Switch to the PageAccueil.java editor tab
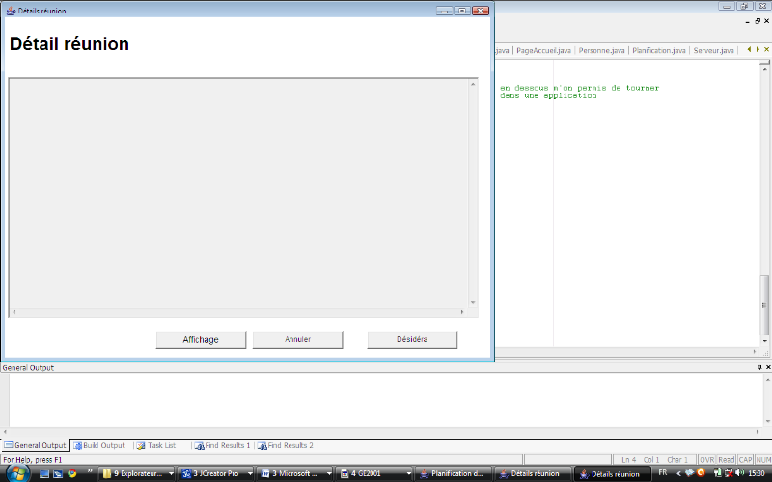The width and height of the screenshot is (772, 482). (x=543, y=50)
